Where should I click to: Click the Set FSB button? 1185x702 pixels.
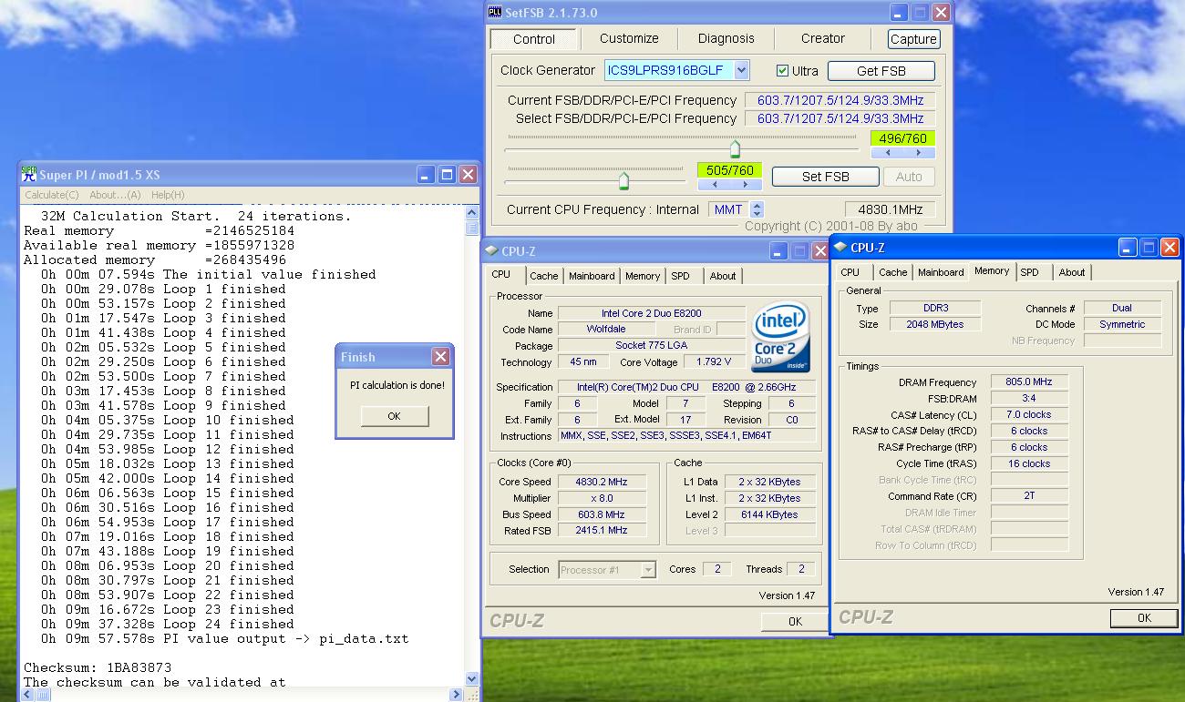click(x=826, y=177)
